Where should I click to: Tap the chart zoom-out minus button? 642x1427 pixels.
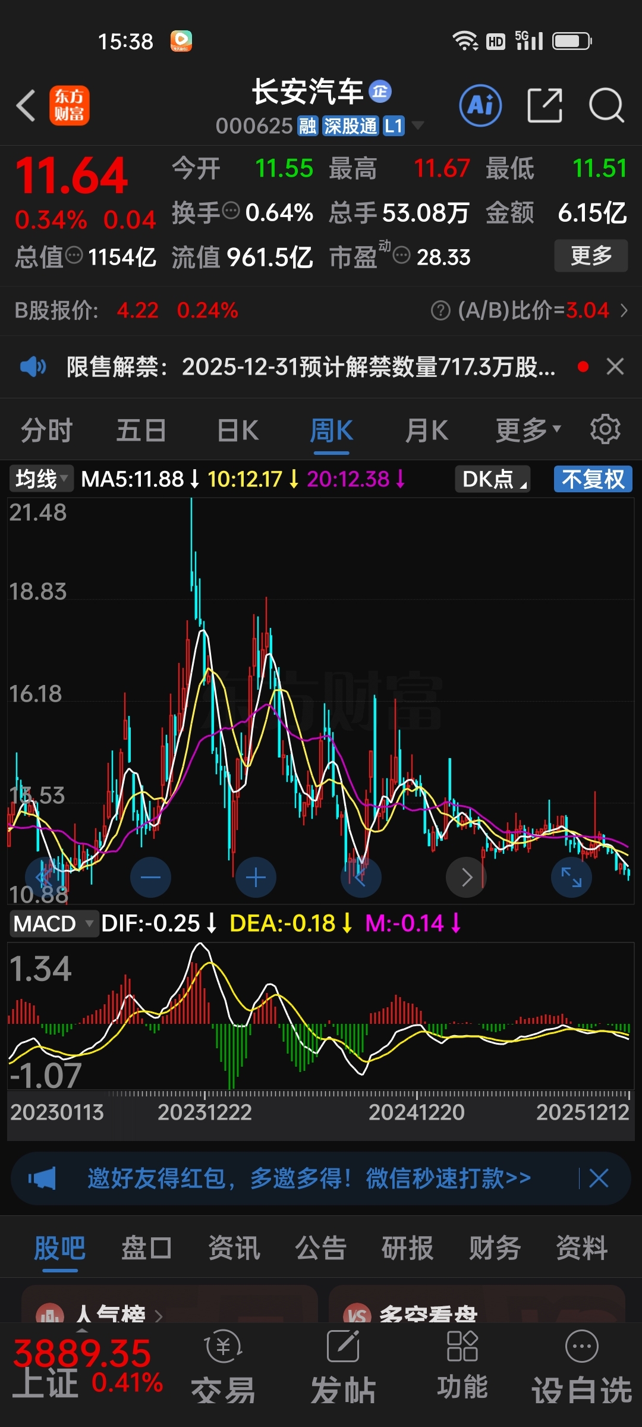coord(151,878)
